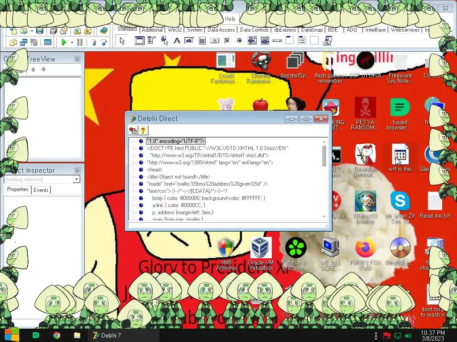Open the Help menu
The width and height of the screenshot is (457, 342).
coord(230,19)
